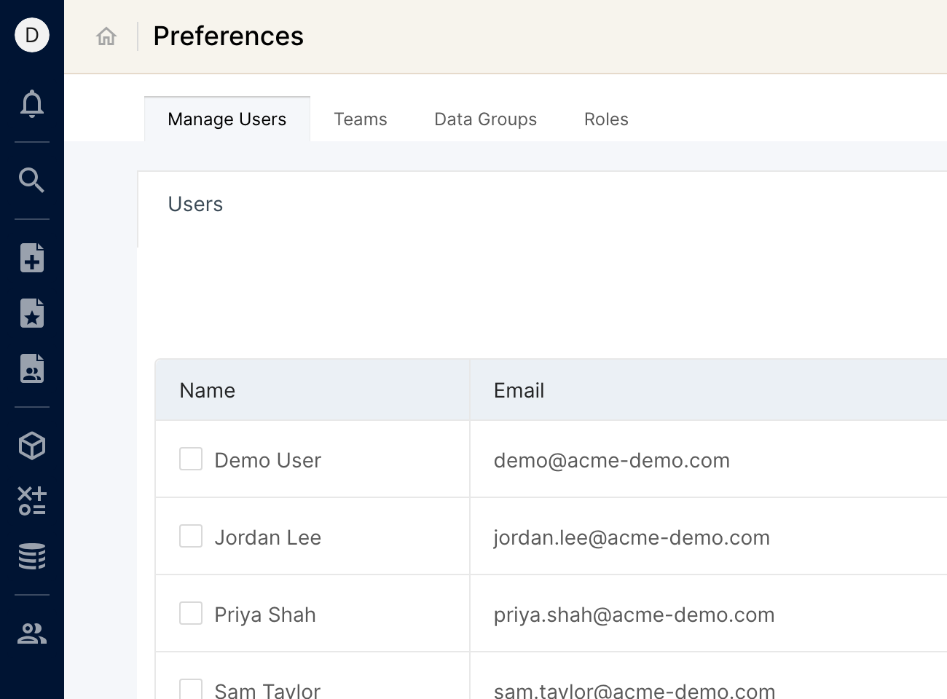Open the starred document icon

[32, 313]
